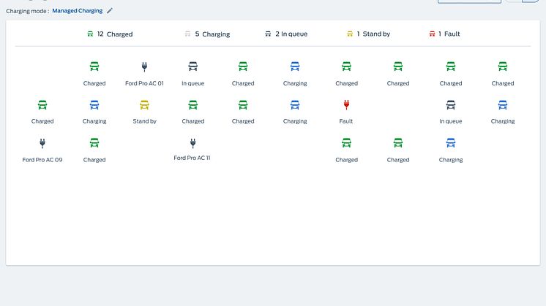
Task: Select Charged vehicle left of Ford Pro AC 01
Action: pyautogui.click(x=94, y=67)
